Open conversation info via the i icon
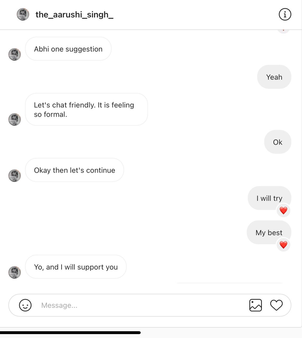Image resolution: width=302 pixels, height=338 pixels. (x=285, y=14)
